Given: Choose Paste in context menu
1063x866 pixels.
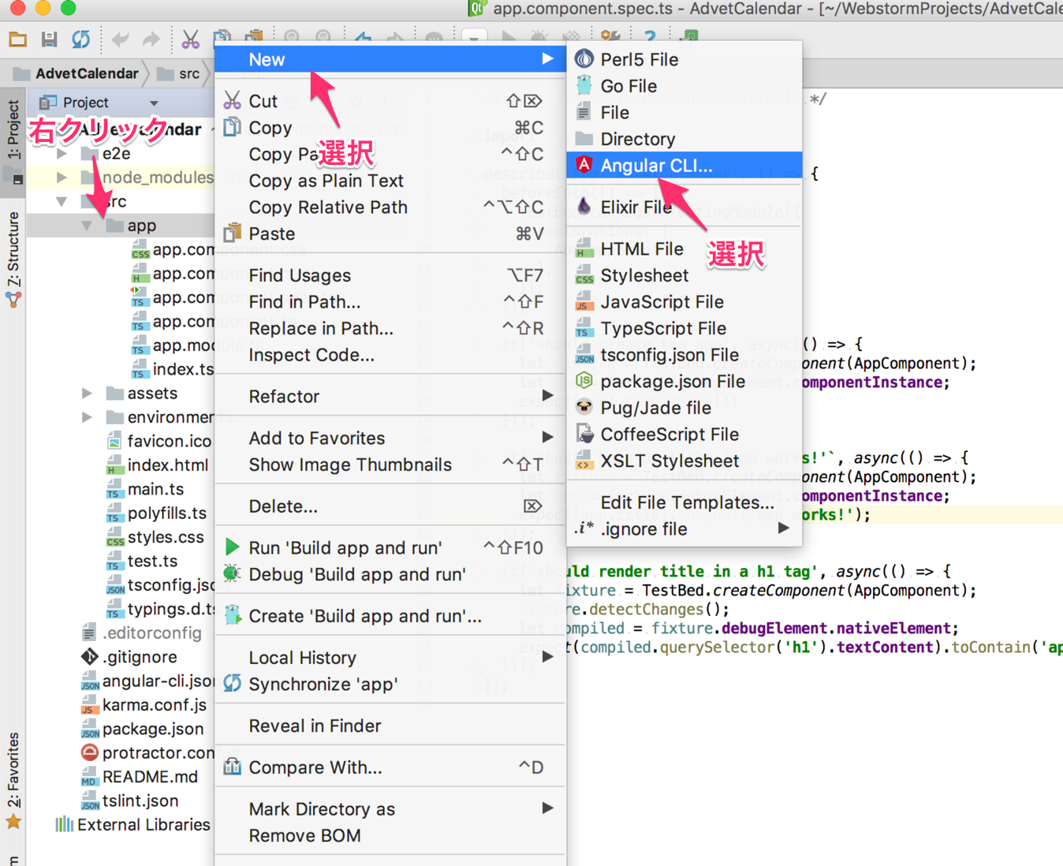Looking at the screenshot, I should click(x=390, y=233).
